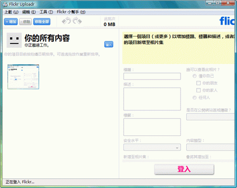The width and height of the screenshot is (237, 188).
Task: Check the 你的朋友 checkbox
Action: pos(198,83)
